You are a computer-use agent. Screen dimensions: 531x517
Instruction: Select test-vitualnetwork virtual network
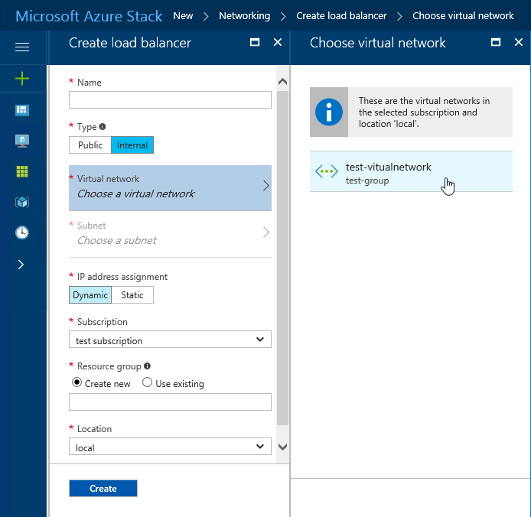[411, 171]
